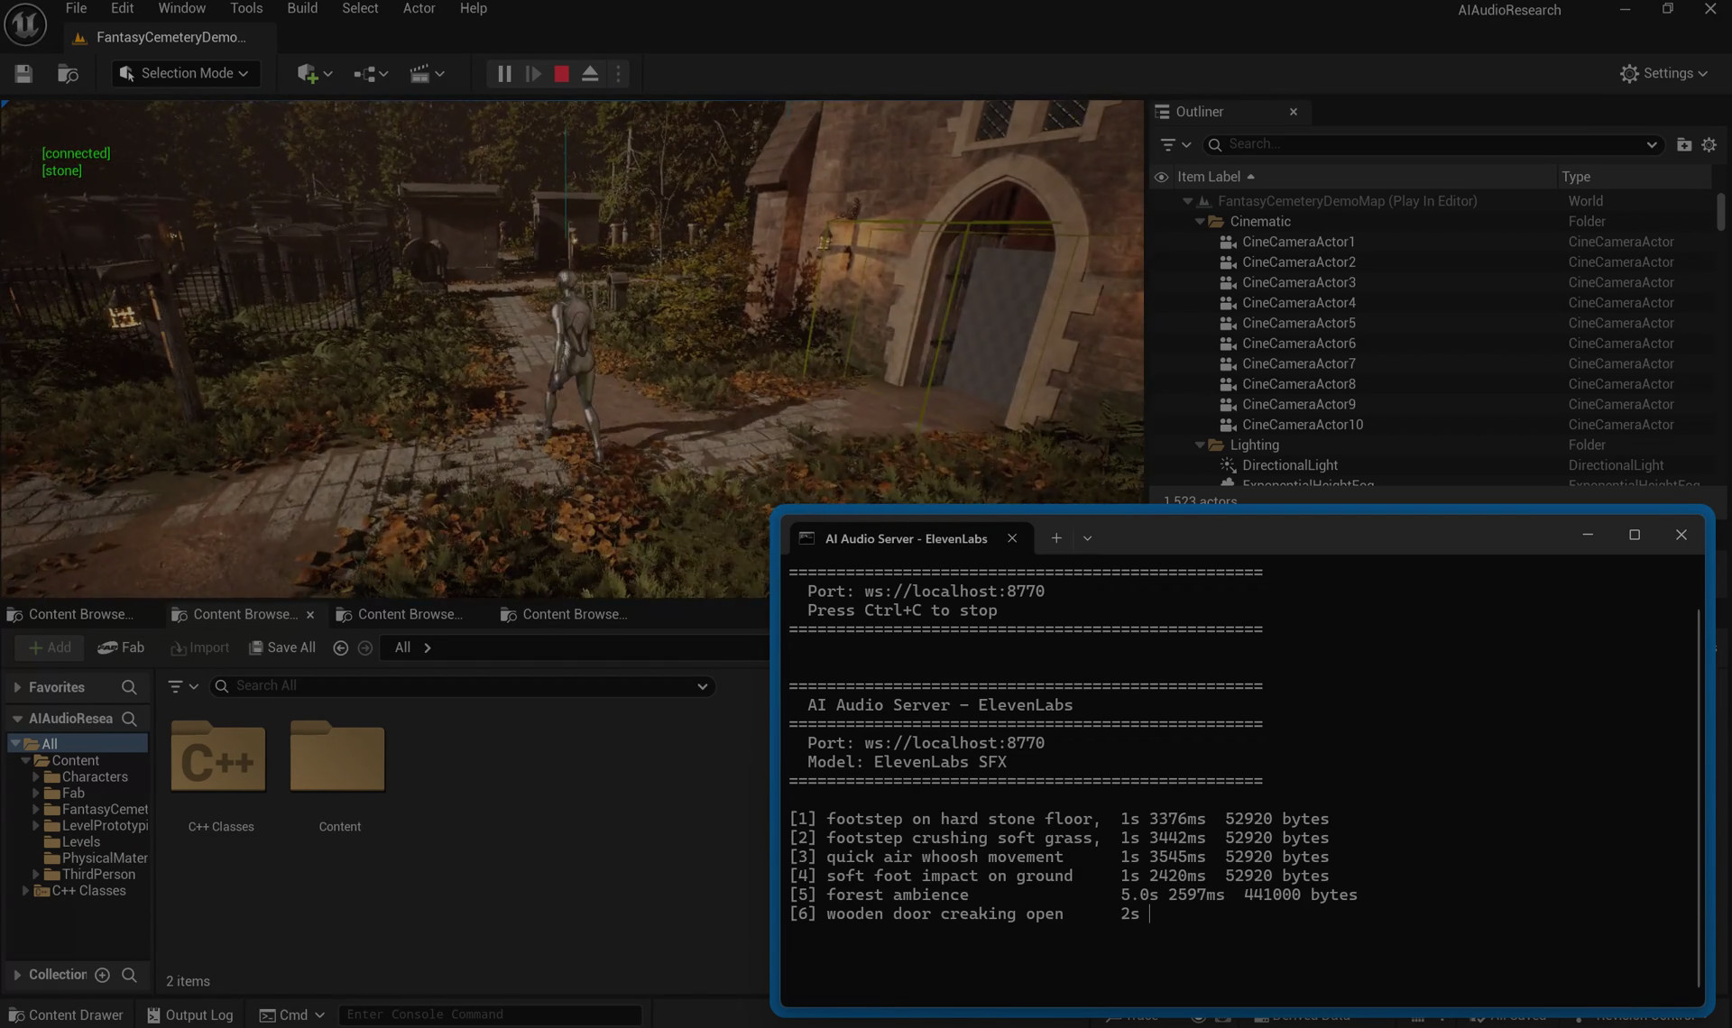Image resolution: width=1732 pixels, height=1028 pixels.
Task: Click the Search All field
Action: coord(462,686)
